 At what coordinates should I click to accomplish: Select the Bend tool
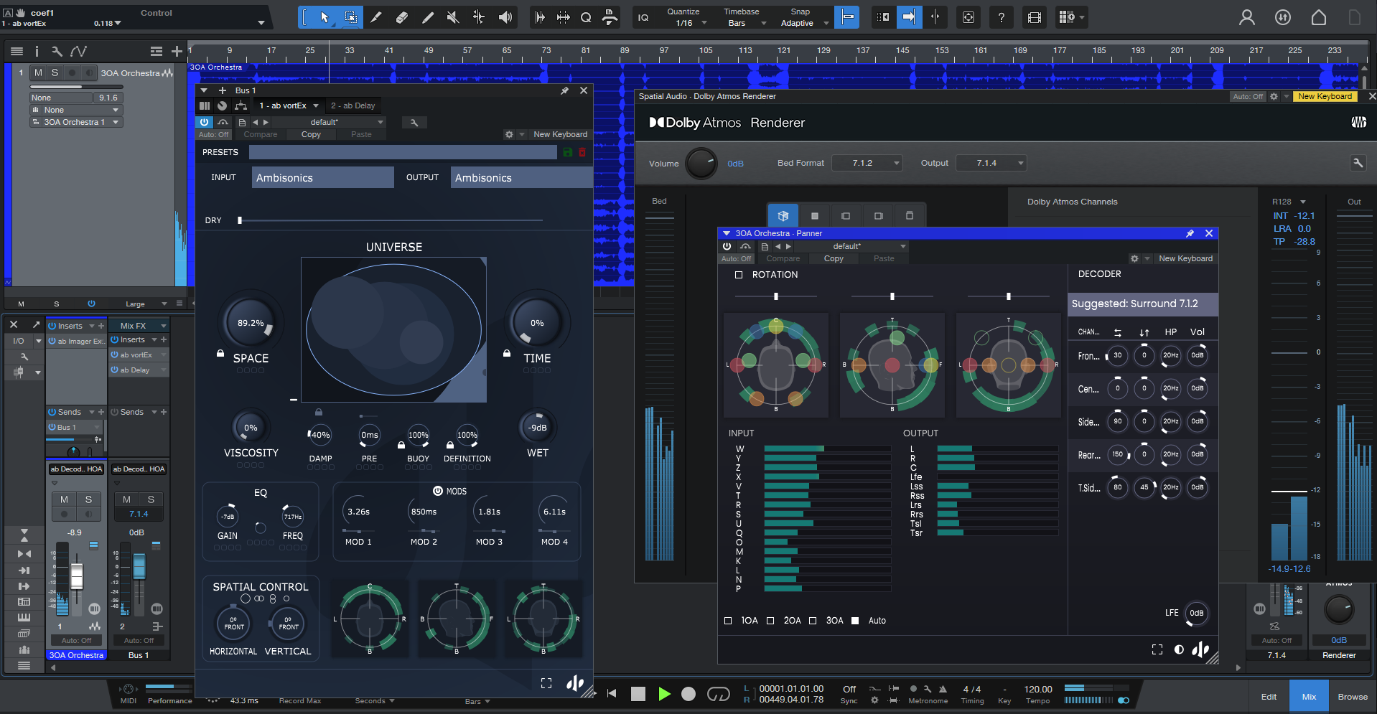click(479, 17)
